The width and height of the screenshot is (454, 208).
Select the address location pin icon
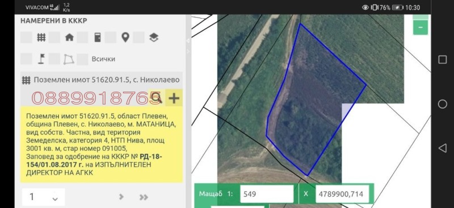point(125,37)
